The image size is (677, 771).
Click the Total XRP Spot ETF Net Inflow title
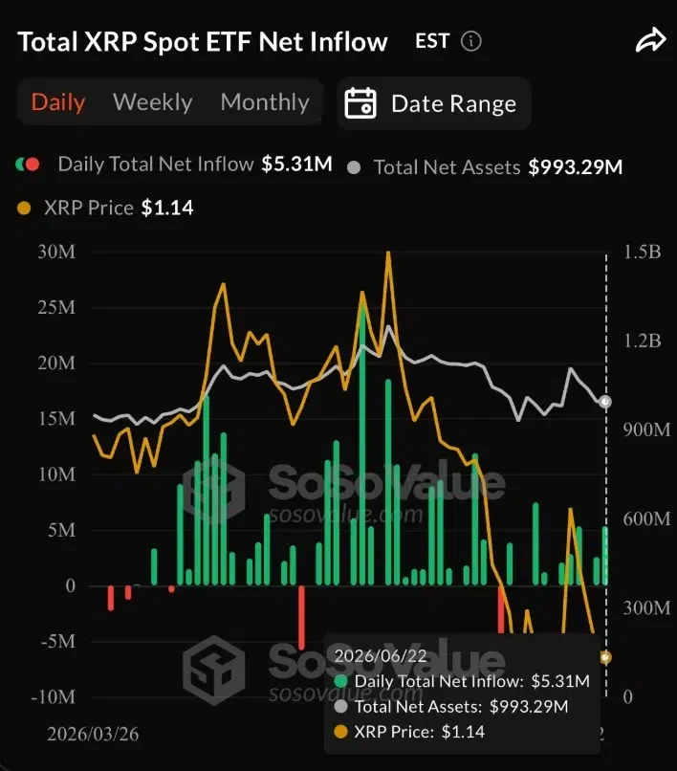[203, 41]
